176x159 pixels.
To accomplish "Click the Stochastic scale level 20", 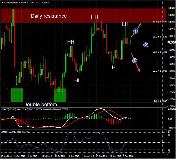I will (x=169, y=150).
